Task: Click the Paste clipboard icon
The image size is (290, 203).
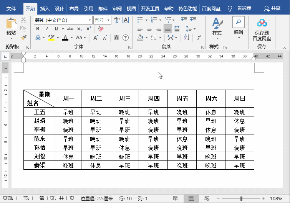Action: coord(12,24)
